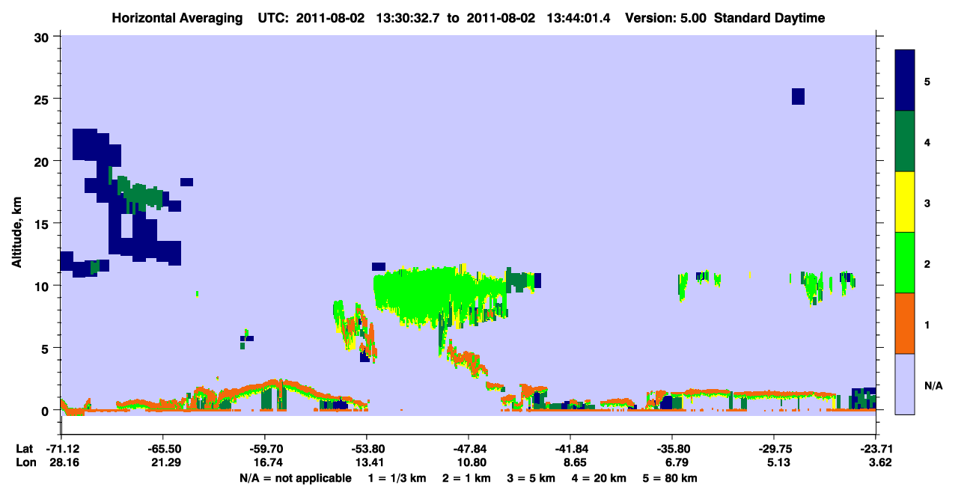Click the 'Standard Daytime' text in title
Screen dimensions: 973x499
(769, 18)
